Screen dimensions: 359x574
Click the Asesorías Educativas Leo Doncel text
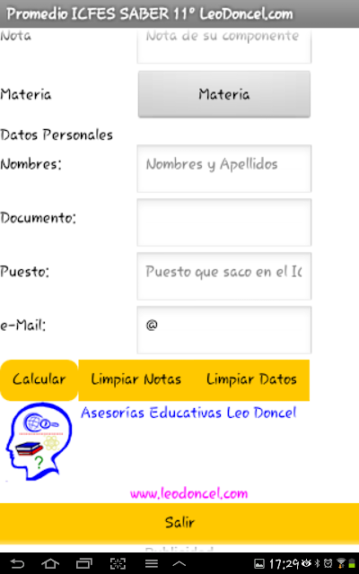(188, 413)
